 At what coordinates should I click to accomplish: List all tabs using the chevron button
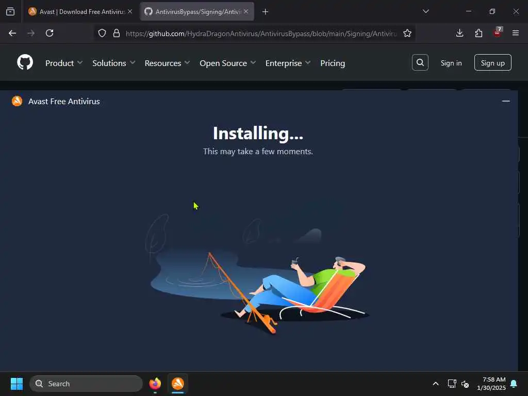[x=425, y=11]
